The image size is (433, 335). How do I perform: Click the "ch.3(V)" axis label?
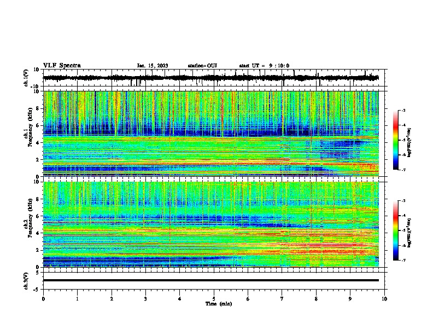point(26,281)
